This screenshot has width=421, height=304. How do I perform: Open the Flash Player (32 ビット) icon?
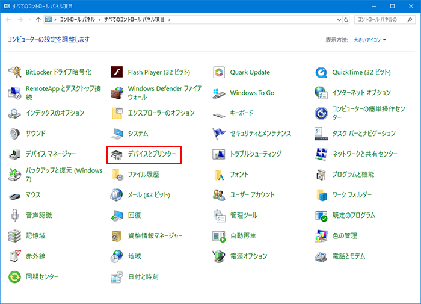tap(117, 72)
